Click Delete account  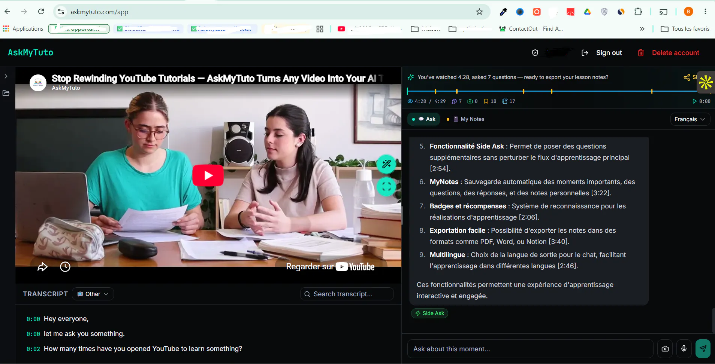pos(676,53)
